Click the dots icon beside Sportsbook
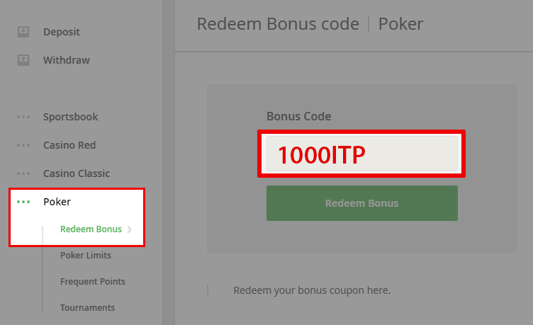This screenshot has width=533, height=325. pyautogui.click(x=23, y=117)
